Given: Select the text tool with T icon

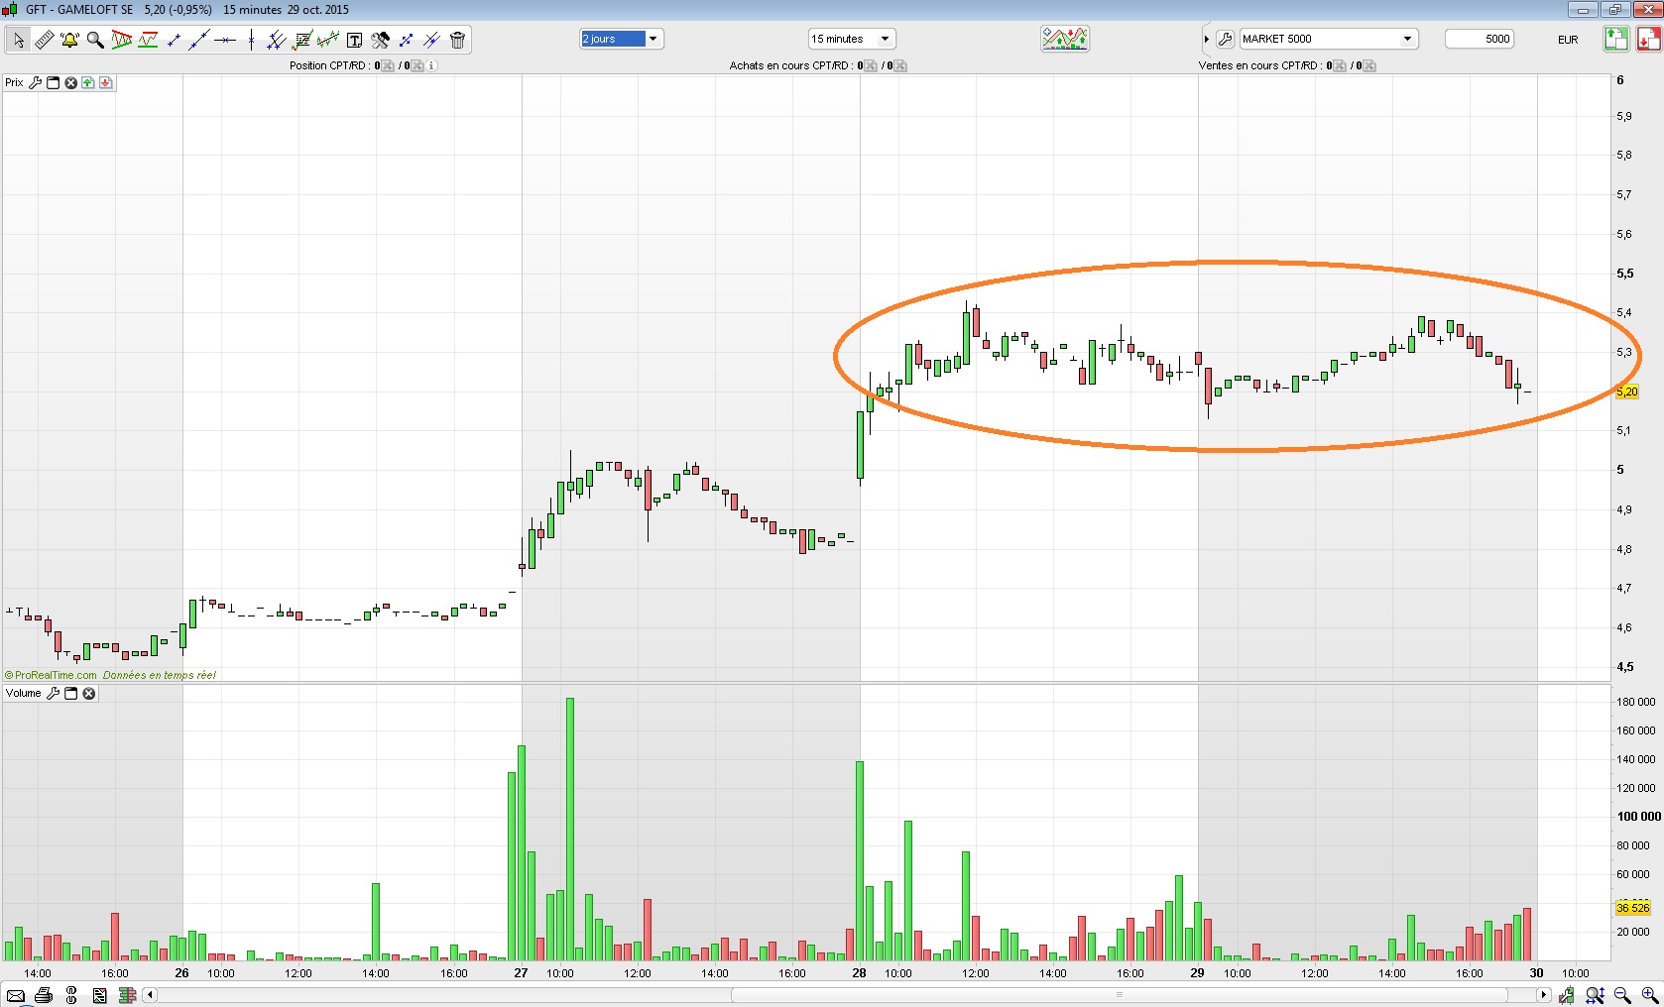Looking at the screenshot, I should (354, 40).
